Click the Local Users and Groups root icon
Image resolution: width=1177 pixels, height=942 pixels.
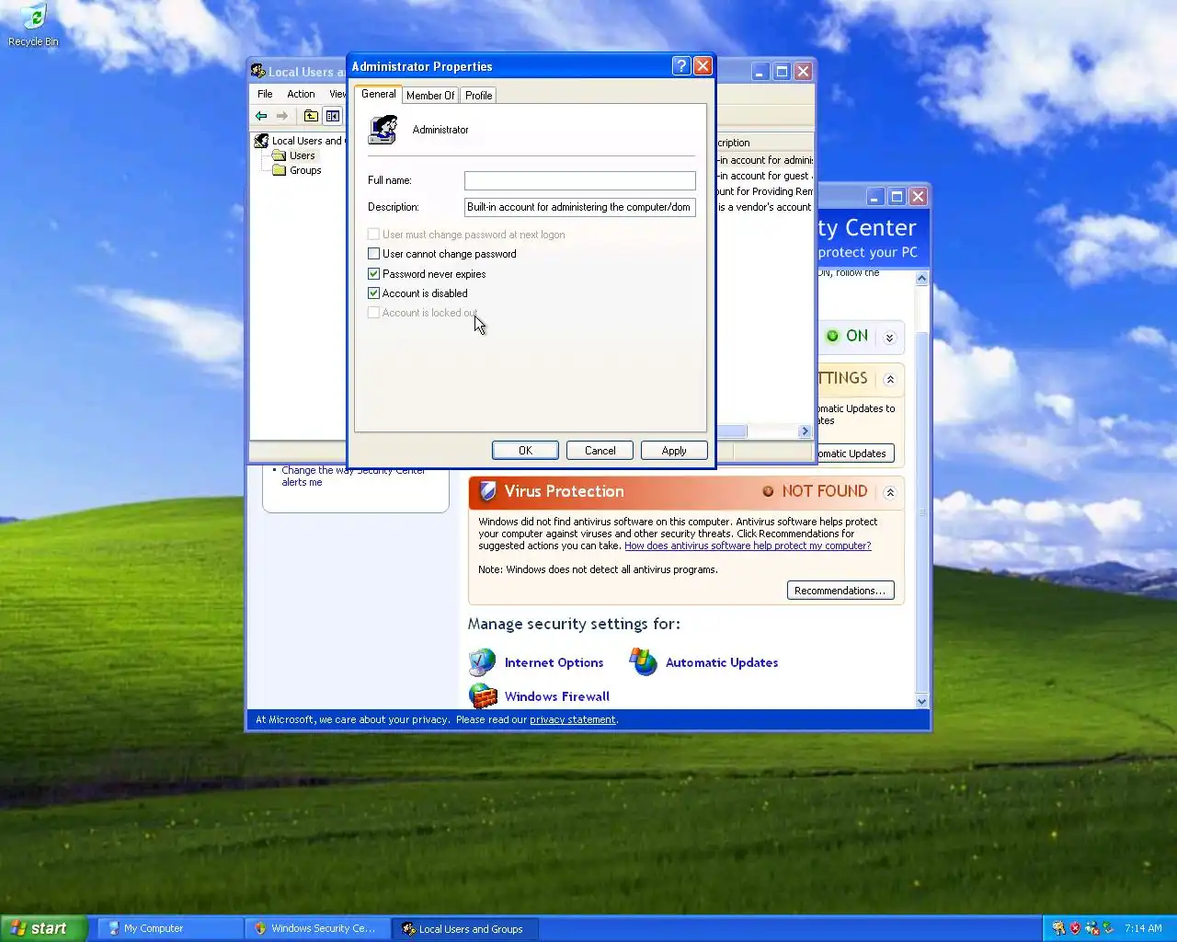point(261,141)
